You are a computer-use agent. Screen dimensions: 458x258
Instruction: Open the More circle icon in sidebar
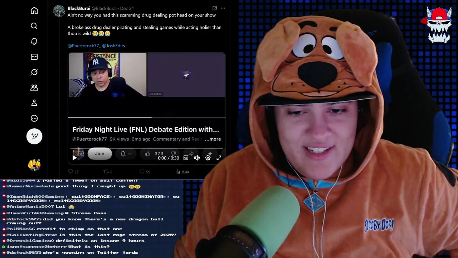[x=34, y=118]
